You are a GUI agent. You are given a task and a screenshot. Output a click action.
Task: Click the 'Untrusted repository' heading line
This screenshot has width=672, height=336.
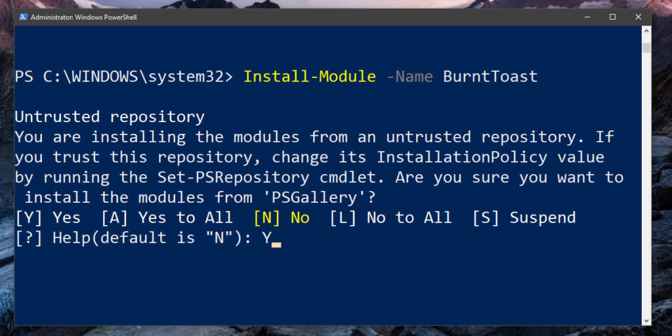point(110,117)
